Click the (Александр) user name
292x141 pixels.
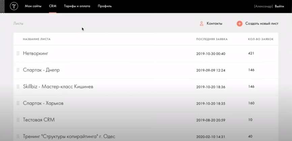[263, 6]
